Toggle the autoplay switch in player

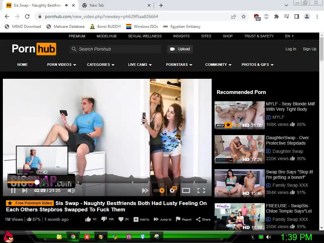click(159, 190)
